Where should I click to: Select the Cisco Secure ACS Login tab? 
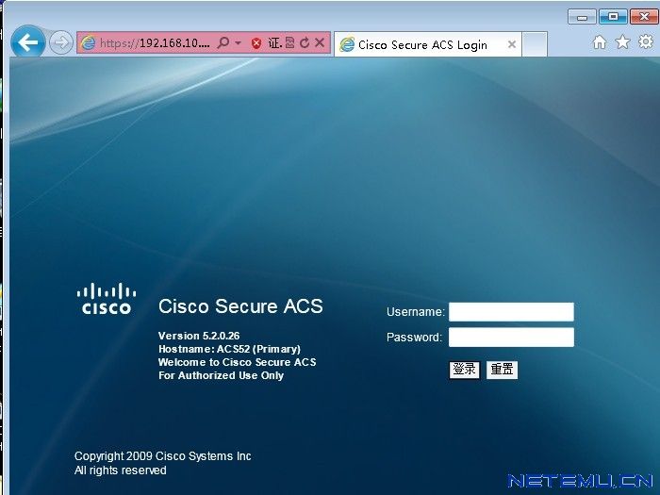pyautogui.click(x=428, y=44)
